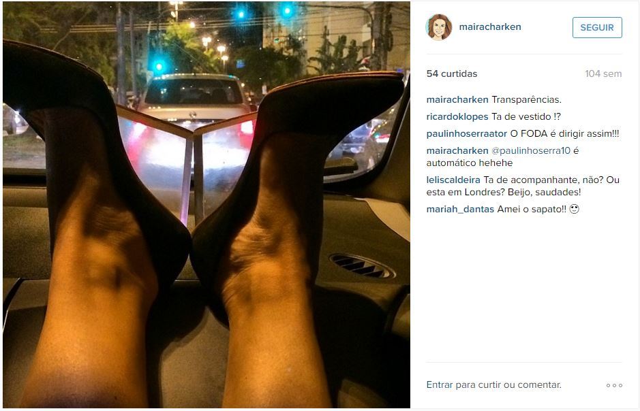Open leliscaldeira commenter profile
This screenshot has width=640, height=411.
coord(453,180)
